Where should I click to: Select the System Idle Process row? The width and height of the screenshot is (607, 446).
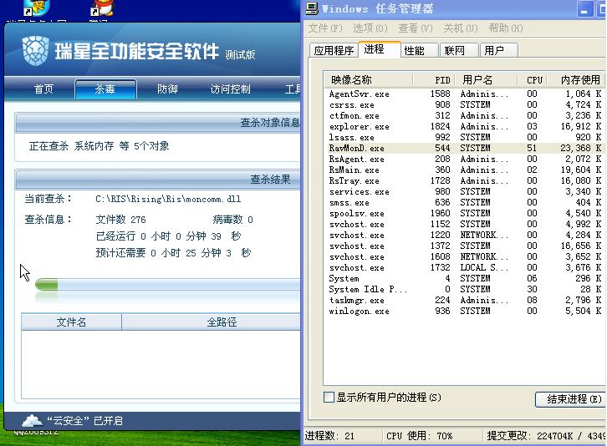(465, 289)
